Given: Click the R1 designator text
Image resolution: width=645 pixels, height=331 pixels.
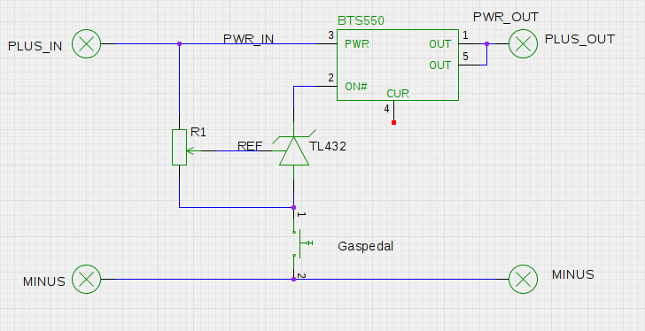Looking at the screenshot, I should [198, 132].
